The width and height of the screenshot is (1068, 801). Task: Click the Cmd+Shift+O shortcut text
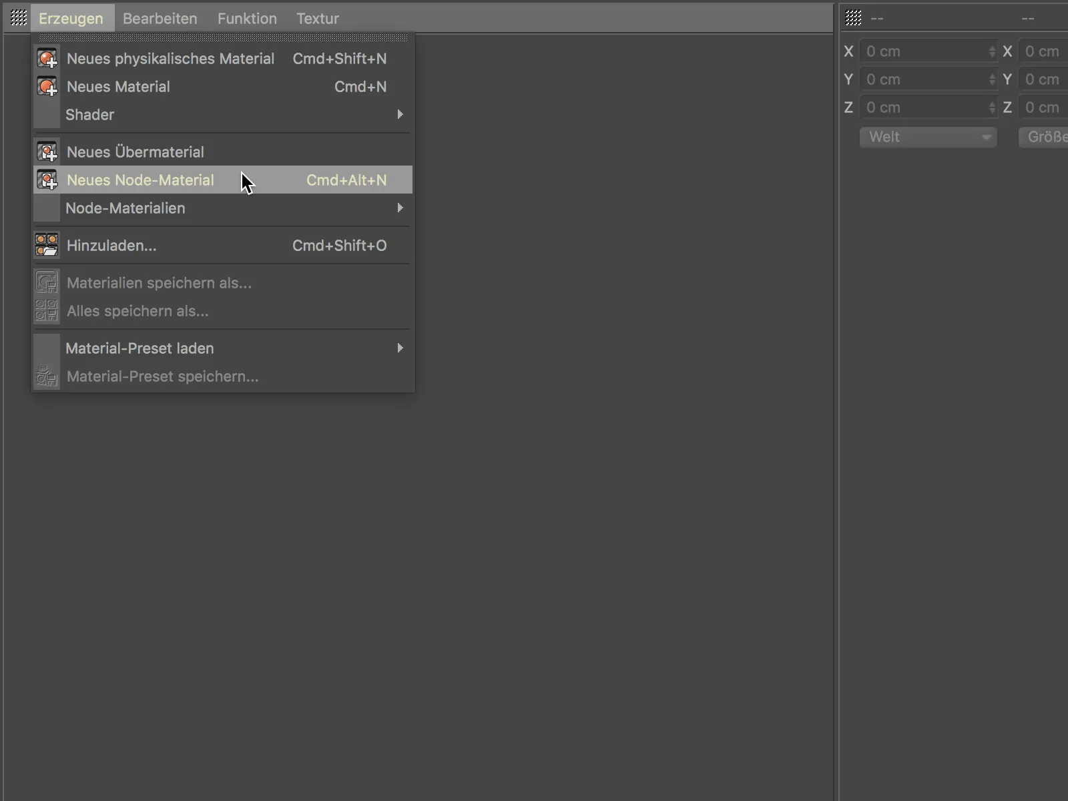tap(340, 246)
